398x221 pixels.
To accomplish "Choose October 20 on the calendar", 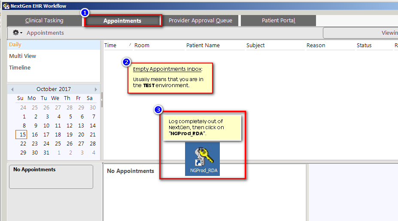I will point(81,135).
